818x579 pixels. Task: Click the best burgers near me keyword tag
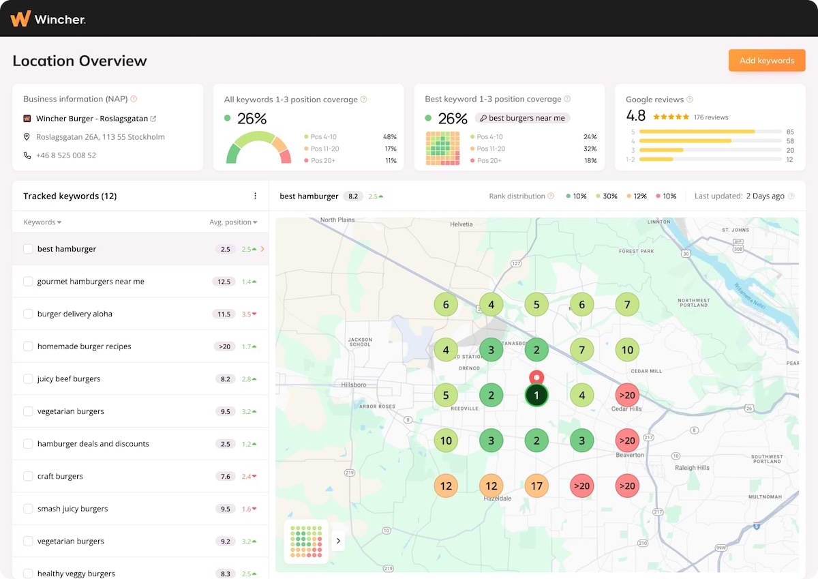coord(522,118)
